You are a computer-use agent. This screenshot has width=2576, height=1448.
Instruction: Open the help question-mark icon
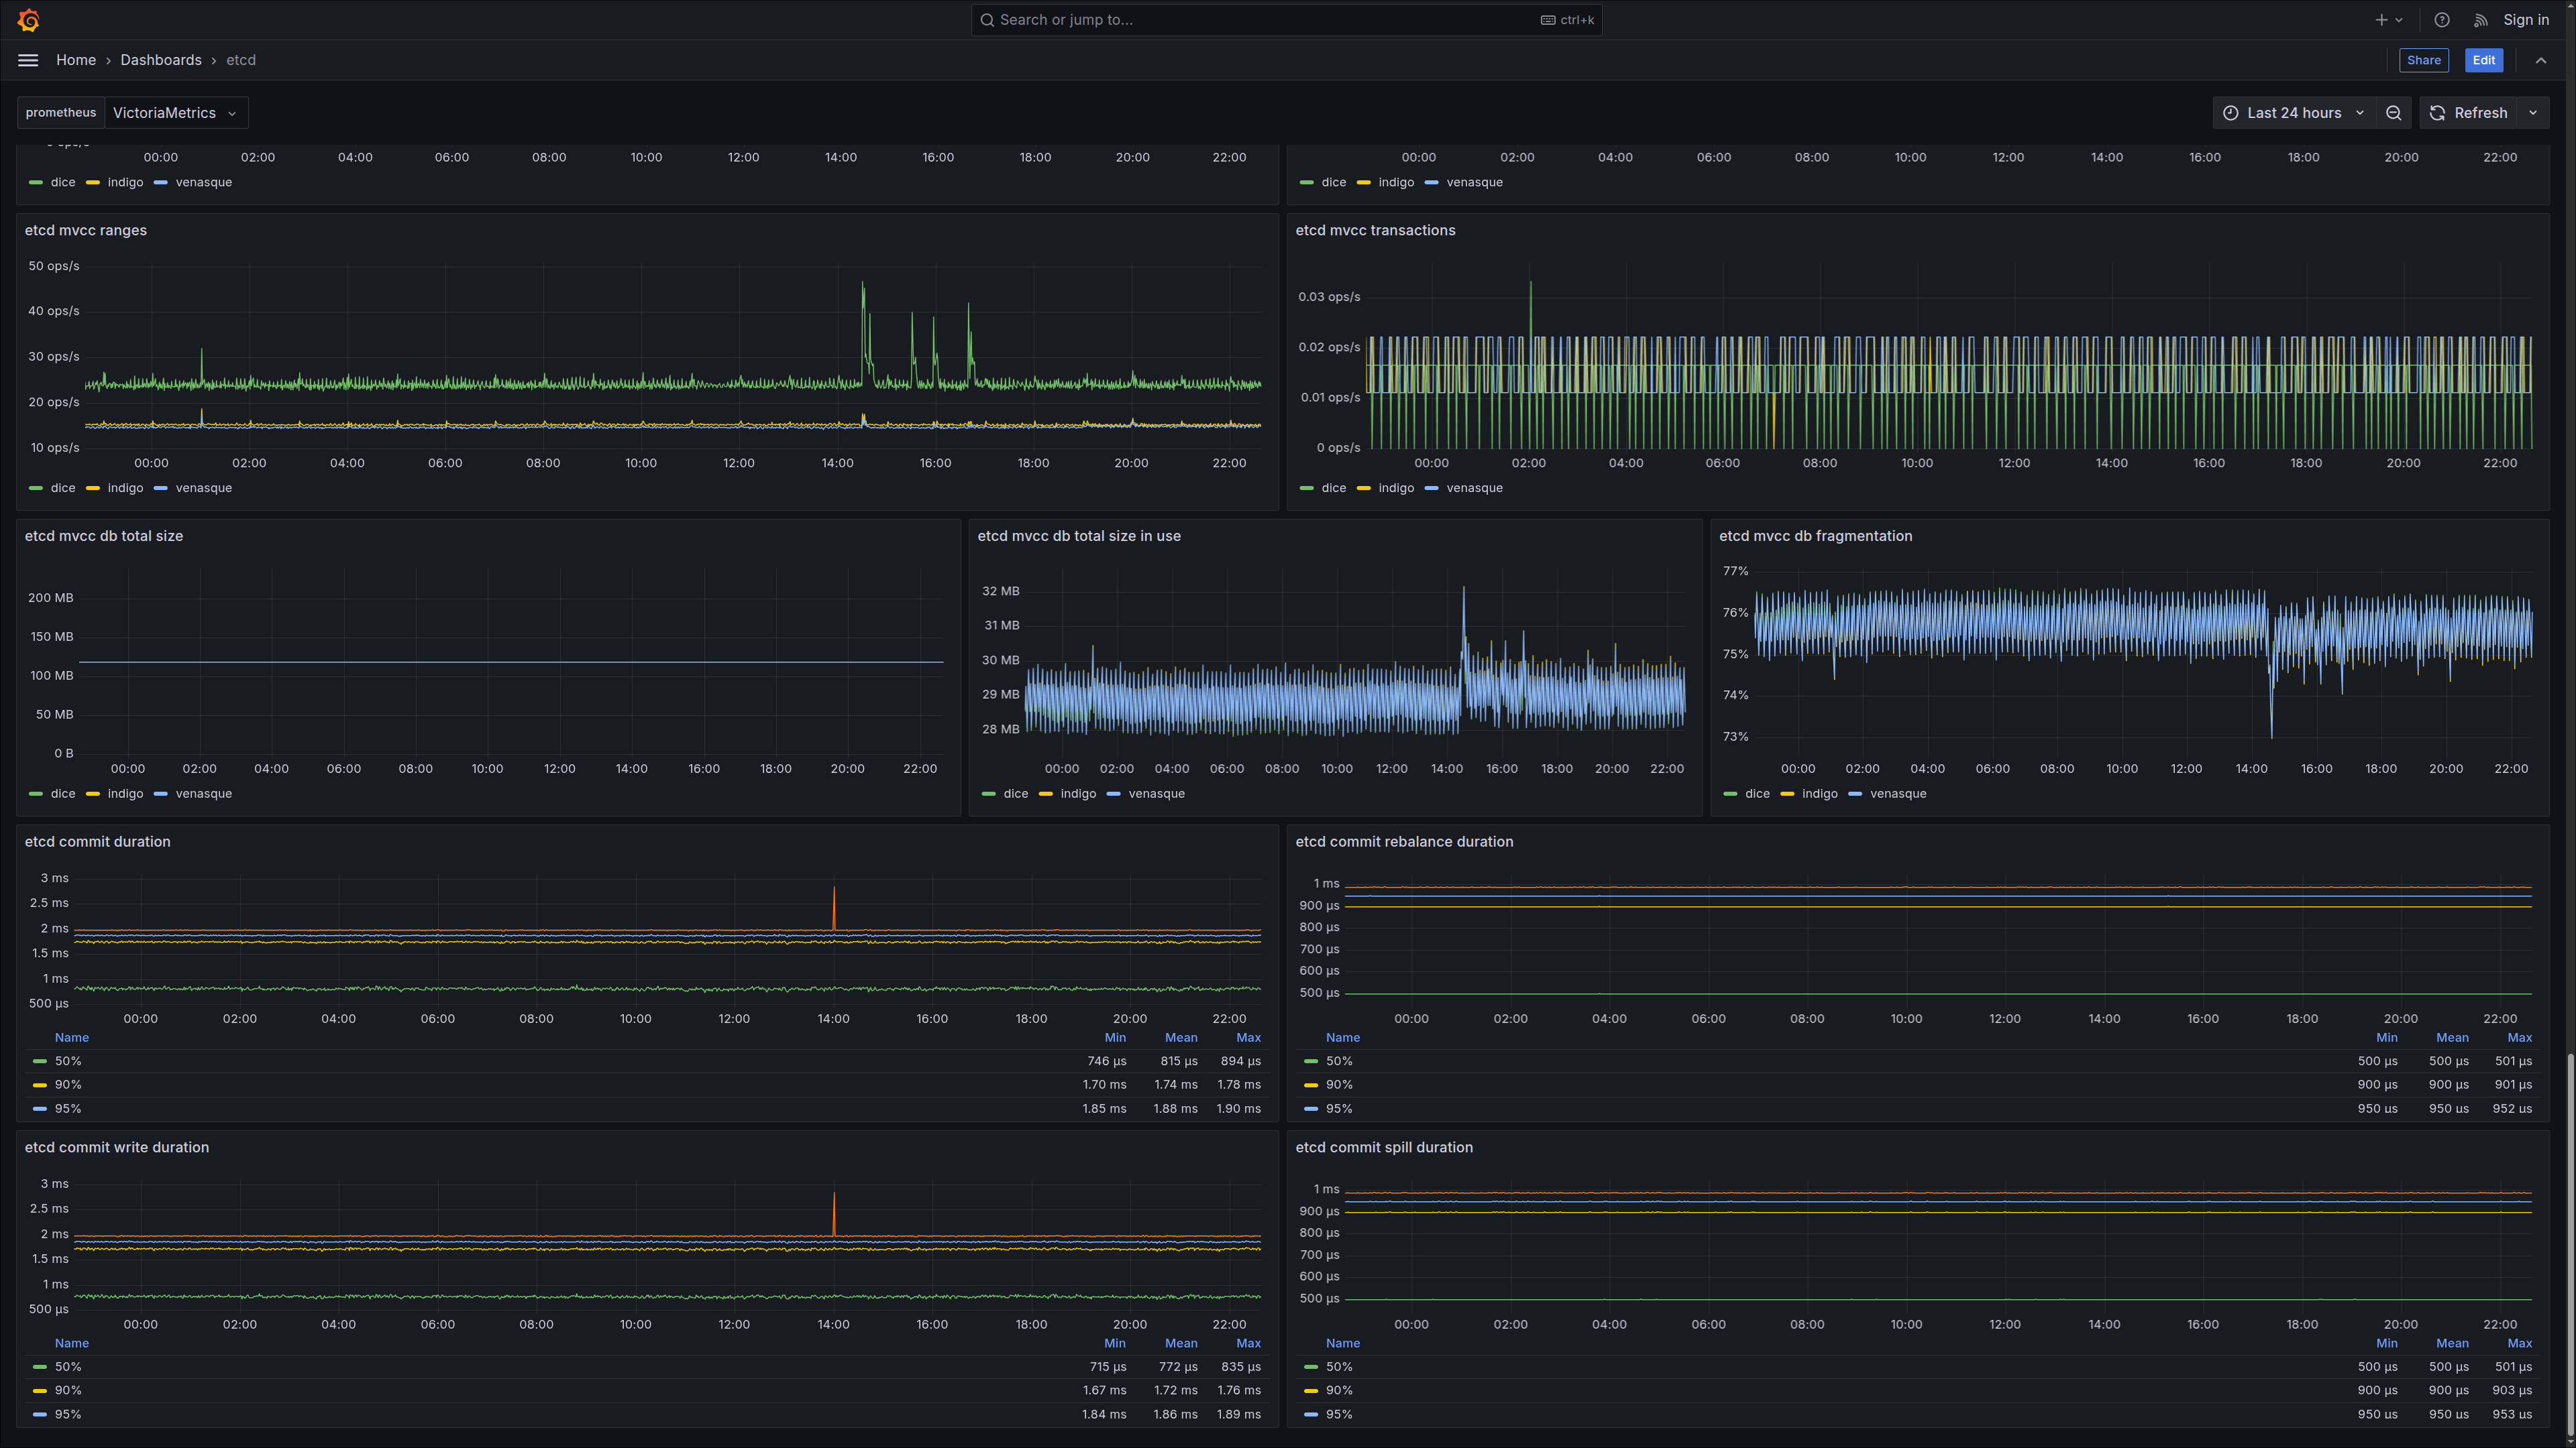pos(2441,20)
